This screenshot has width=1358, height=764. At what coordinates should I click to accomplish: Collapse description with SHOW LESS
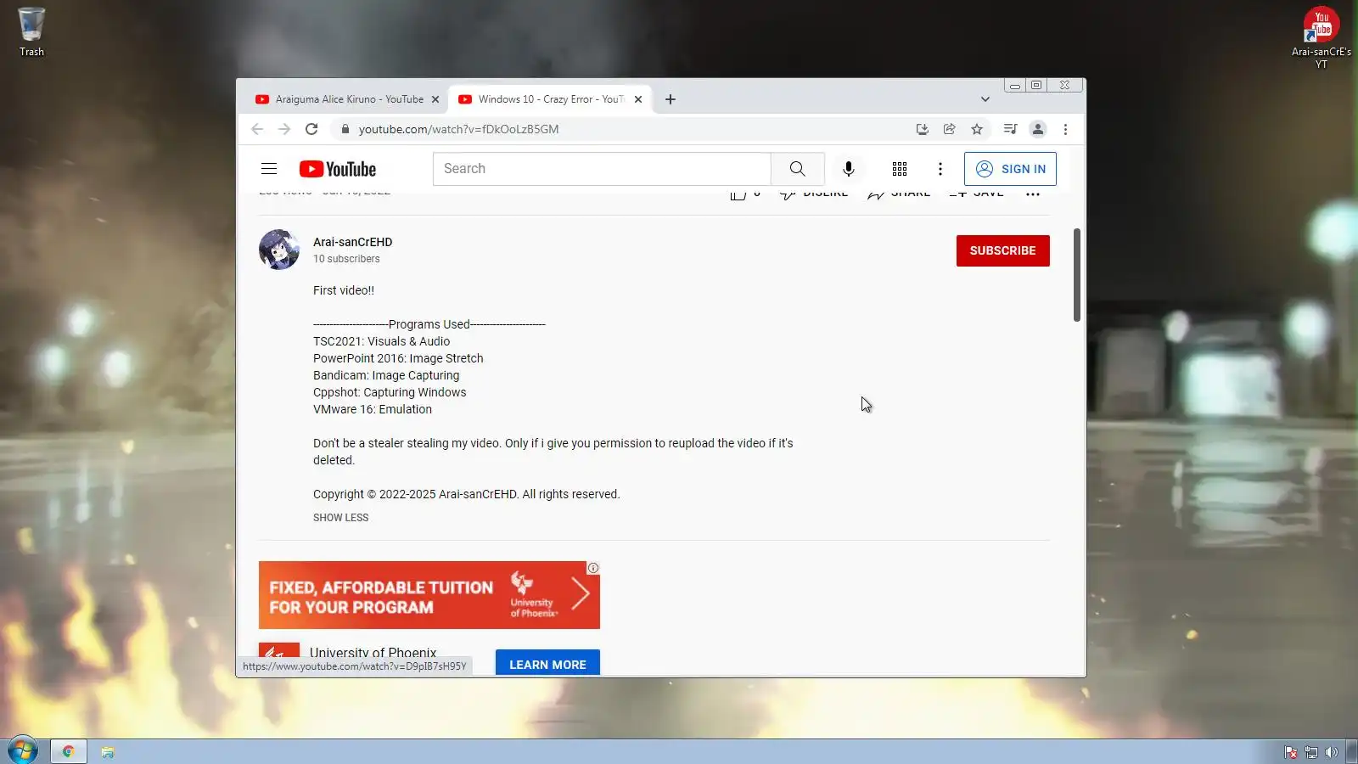click(341, 518)
